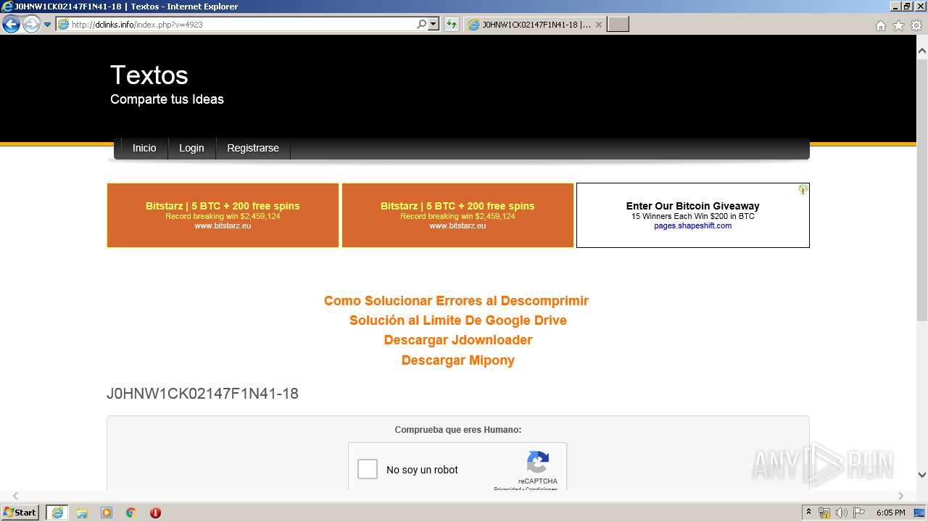This screenshot has width=928, height=522.
Task: Click the first Bitstarz 5 BTC ad banner
Action: click(223, 215)
